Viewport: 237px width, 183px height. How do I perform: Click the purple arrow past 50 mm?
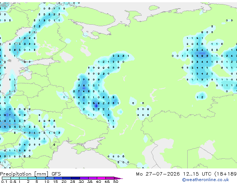[118, 178]
